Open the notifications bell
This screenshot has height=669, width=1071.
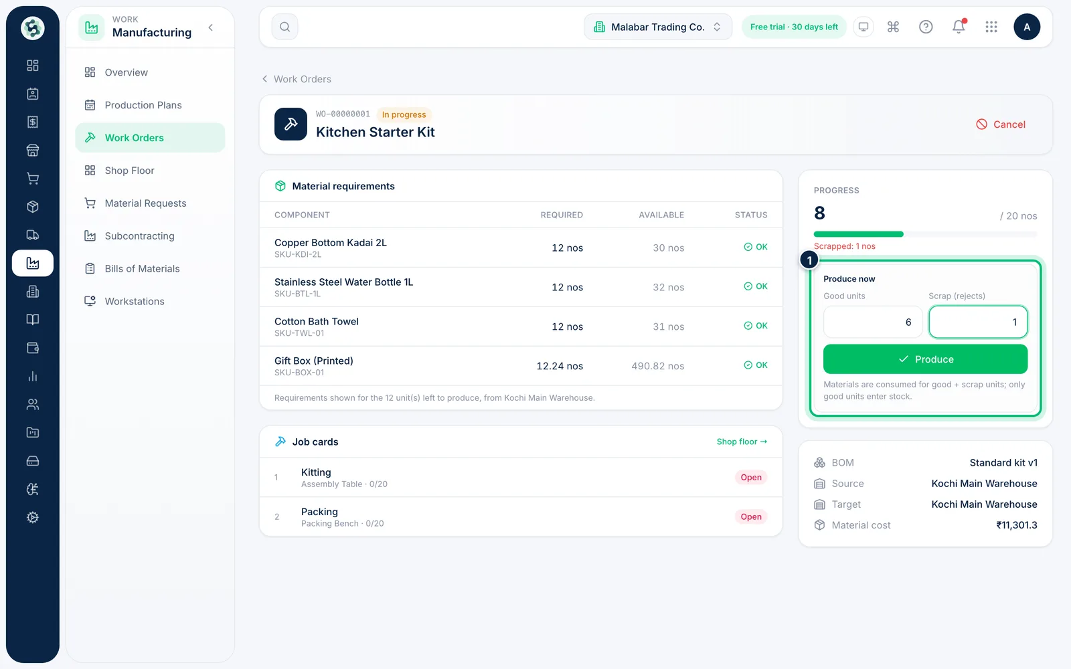click(x=959, y=27)
